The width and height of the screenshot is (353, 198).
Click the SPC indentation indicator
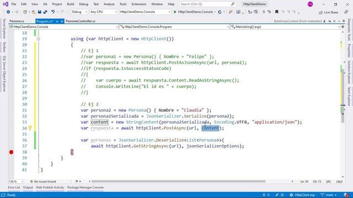click(329, 182)
